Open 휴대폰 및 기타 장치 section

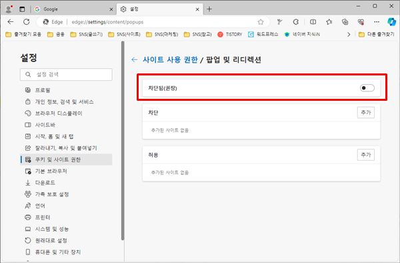[66, 252]
